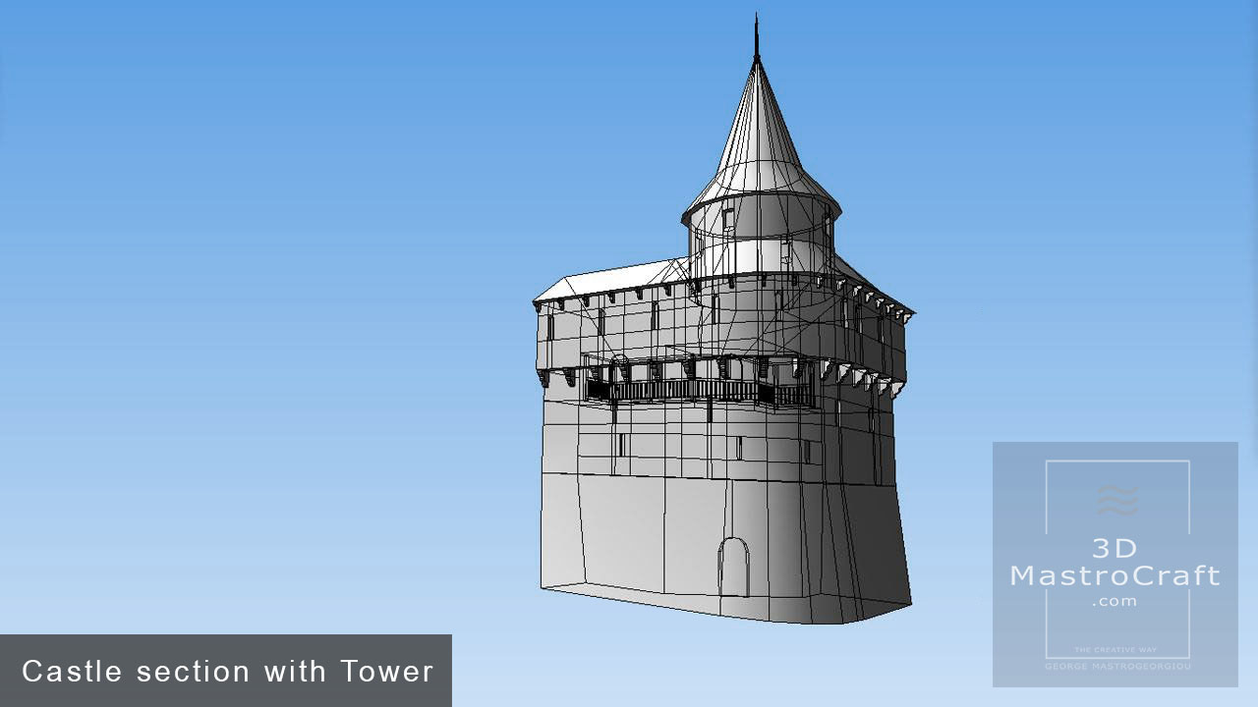The image size is (1258, 707).
Task: Click "THE CREATIVE WAY" tagline
Action: 1116,650
